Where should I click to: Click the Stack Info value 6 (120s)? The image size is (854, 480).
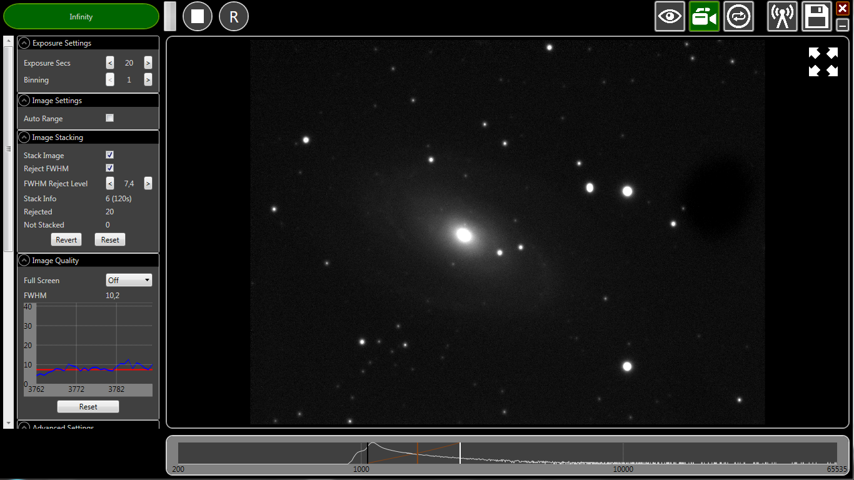pos(119,199)
